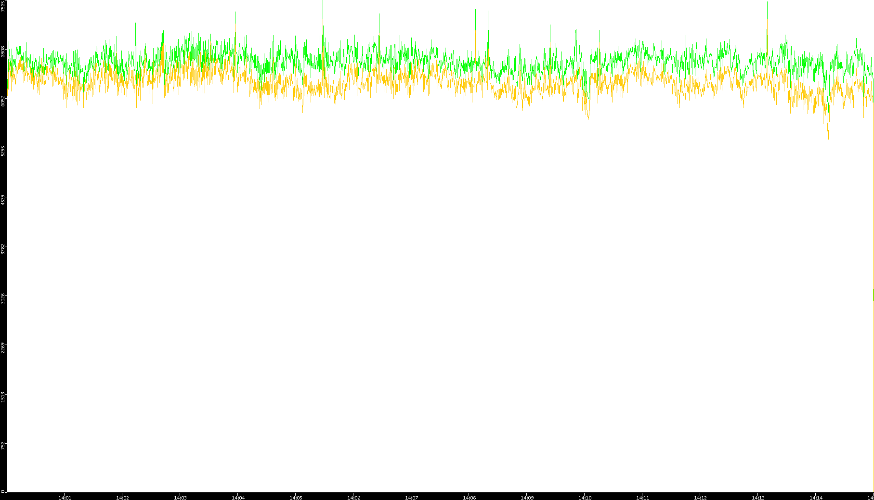Select the 5295 value axis label
The height and width of the screenshot is (500, 874).
click(x=3, y=151)
